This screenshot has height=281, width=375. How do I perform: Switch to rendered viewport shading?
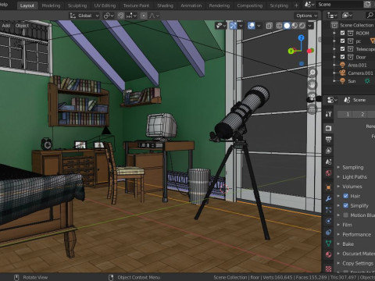(x=302, y=26)
